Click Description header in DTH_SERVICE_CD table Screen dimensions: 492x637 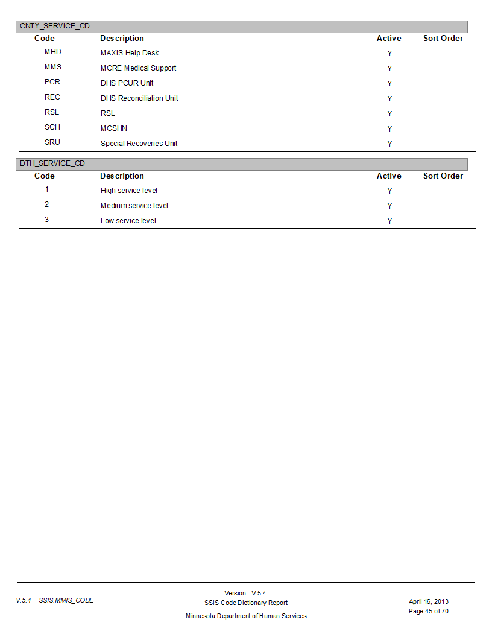(x=122, y=176)
